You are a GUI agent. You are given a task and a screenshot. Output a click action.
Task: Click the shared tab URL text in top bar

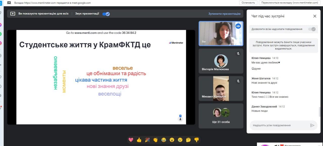tap(52, 3)
